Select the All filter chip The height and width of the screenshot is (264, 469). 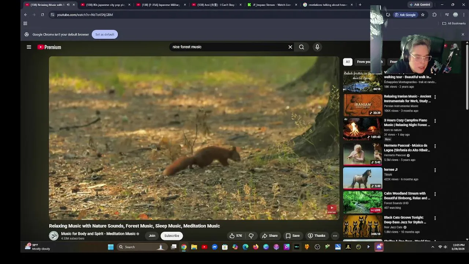pos(348,62)
